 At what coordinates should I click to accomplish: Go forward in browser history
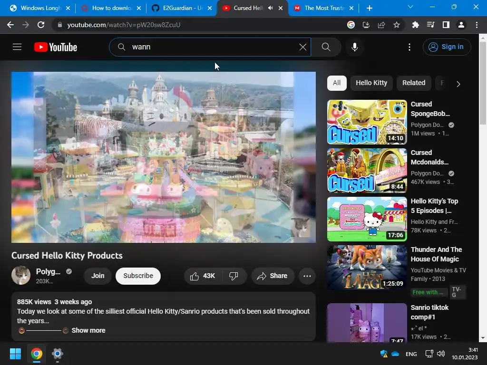click(26, 25)
